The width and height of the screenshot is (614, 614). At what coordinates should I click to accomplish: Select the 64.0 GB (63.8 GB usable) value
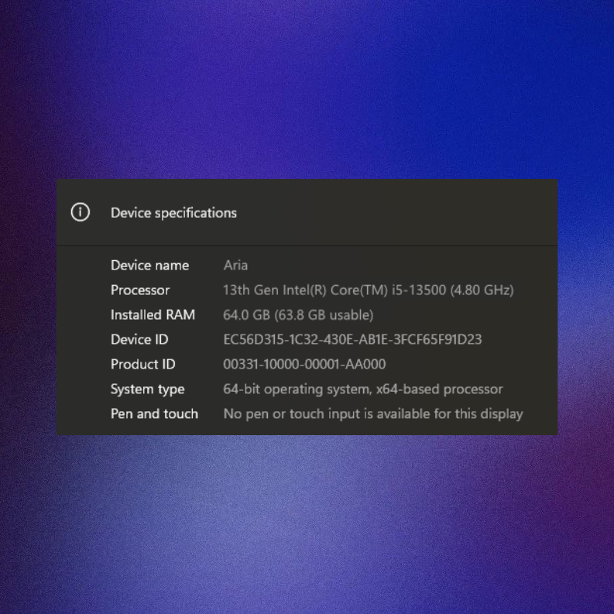coord(298,315)
